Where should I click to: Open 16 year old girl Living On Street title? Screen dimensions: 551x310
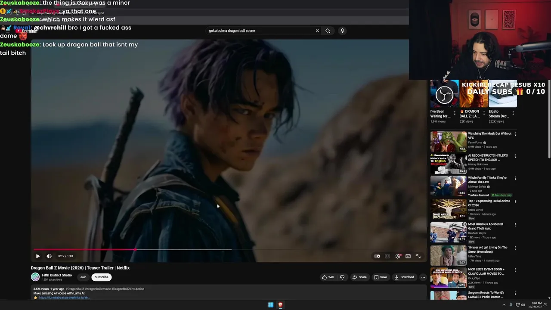click(x=488, y=250)
